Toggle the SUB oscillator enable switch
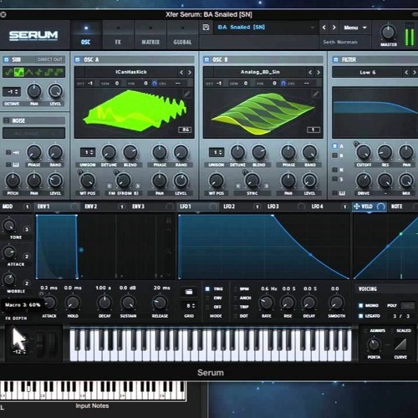The width and height of the screenshot is (418, 418). pyautogui.click(x=6, y=59)
